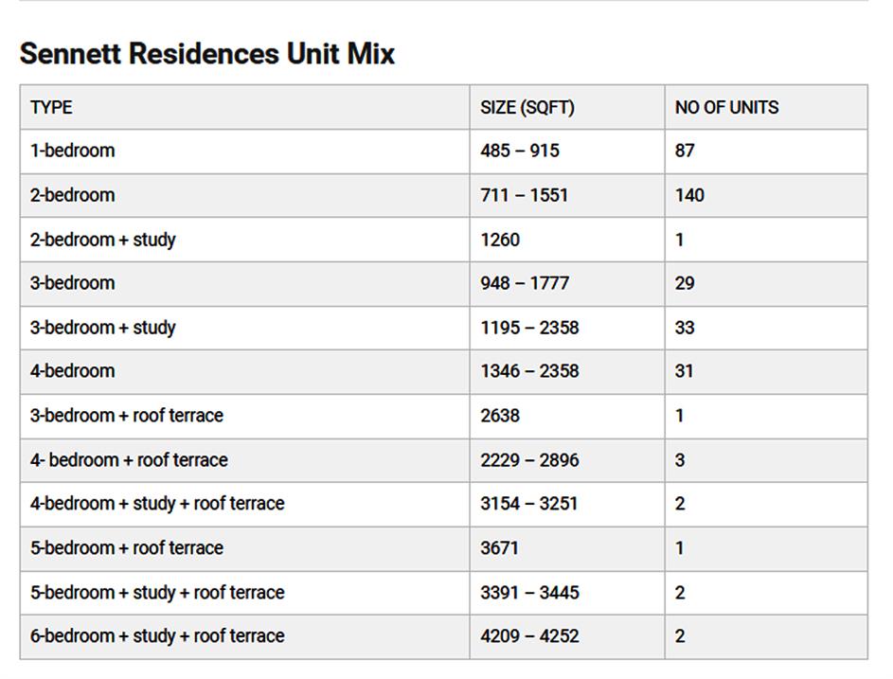Click the Sennett Residences Unit Mix heading
Image resolution: width=893 pixels, height=679 pixels.
(206, 53)
